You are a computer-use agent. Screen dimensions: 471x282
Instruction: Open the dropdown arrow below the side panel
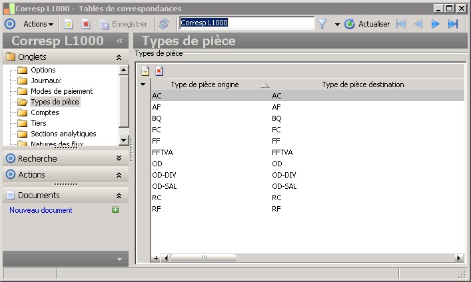point(119,259)
